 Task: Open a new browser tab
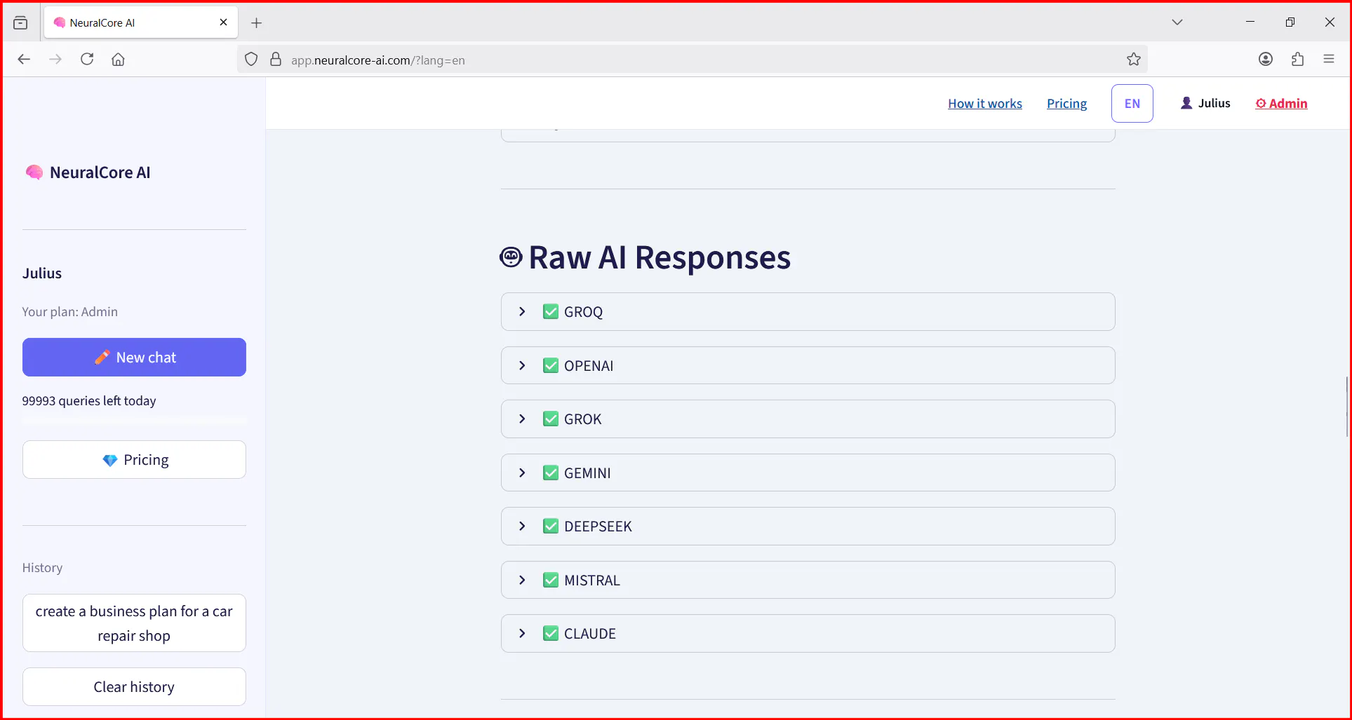(x=257, y=23)
